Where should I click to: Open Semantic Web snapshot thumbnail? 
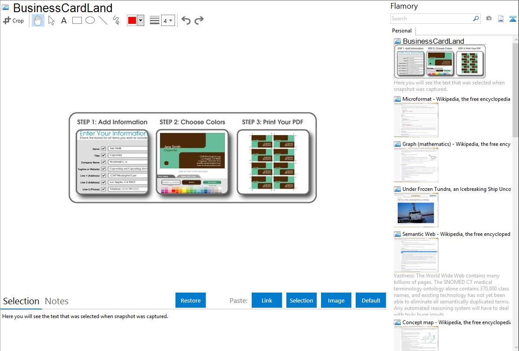coord(416,255)
